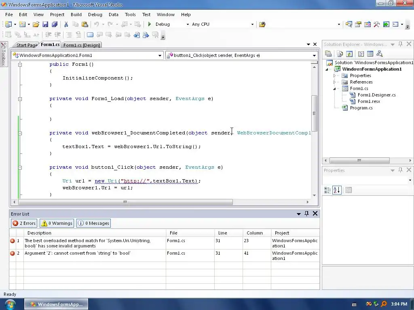
Task: Save the current file with floppy icon
Action: click(45, 24)
